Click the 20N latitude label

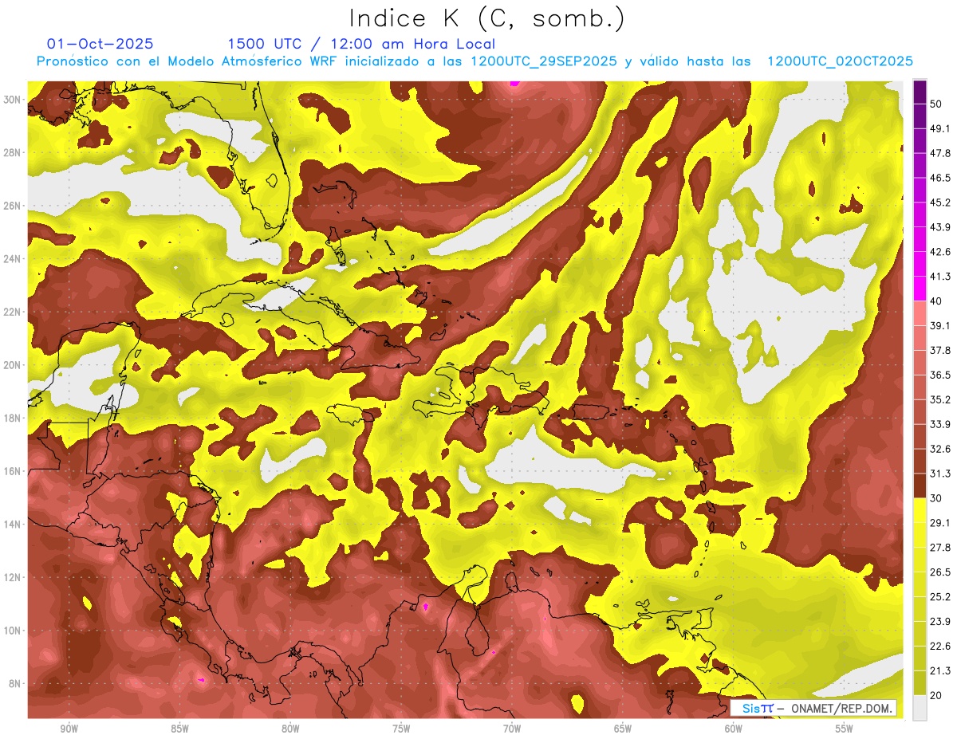coord(12,364)
